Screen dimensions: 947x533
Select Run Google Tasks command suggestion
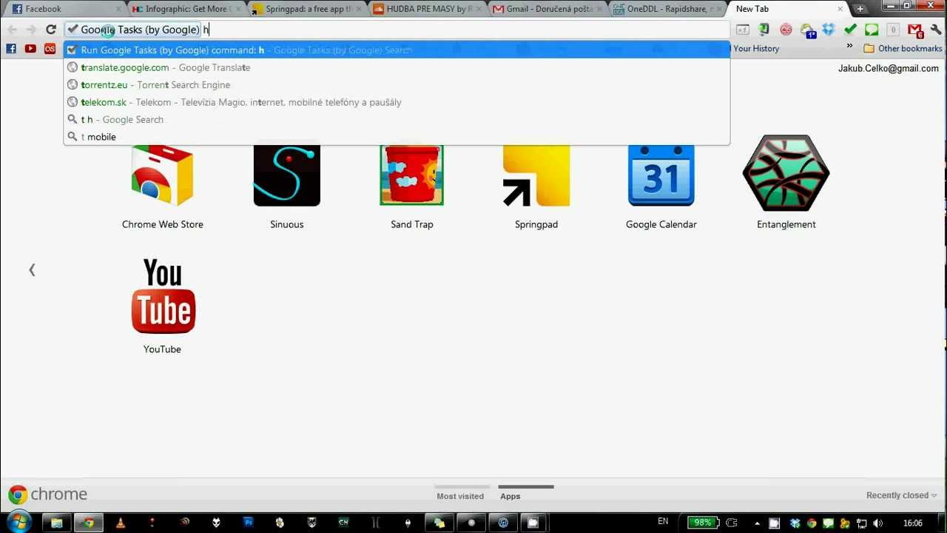(397, 50)
